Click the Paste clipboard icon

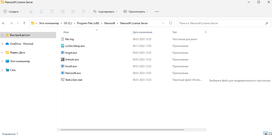(x=52, y=12)
